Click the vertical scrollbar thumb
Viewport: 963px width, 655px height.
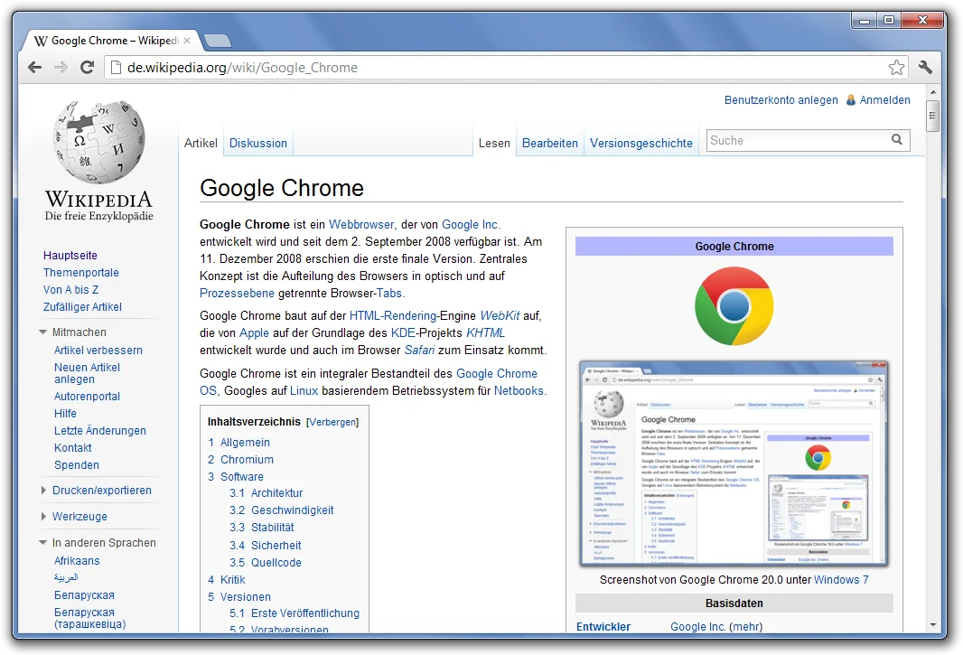click(933, 117)
